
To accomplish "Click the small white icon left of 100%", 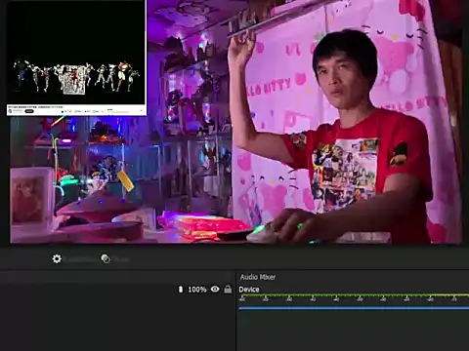I will tap(181, 289).
